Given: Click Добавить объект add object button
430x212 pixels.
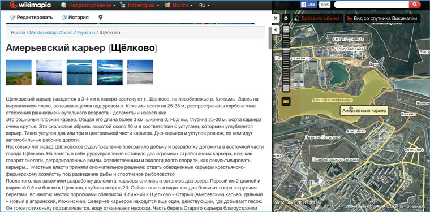Looking at the screenshot, I should pos(317,18).
